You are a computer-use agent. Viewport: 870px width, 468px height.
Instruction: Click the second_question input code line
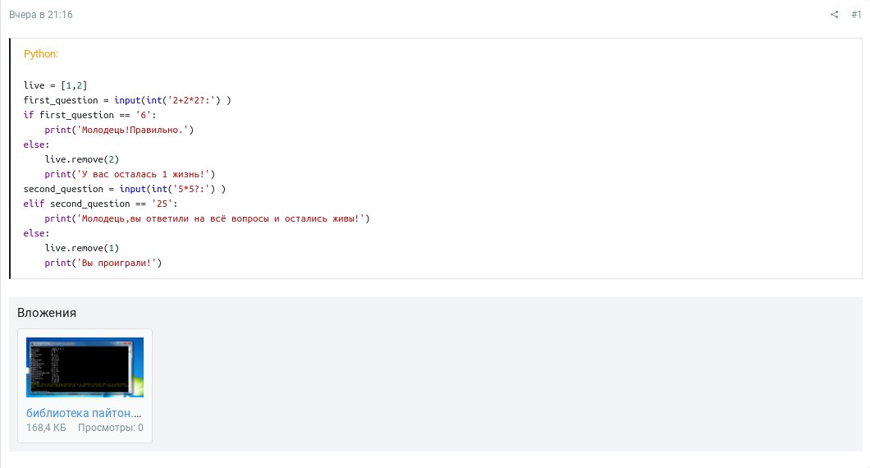coord(124,189)
